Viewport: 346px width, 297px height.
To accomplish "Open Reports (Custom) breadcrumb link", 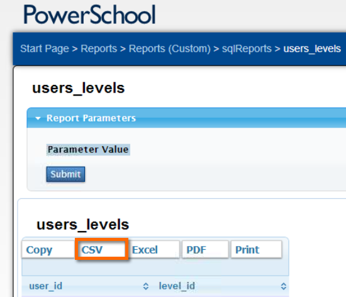I will click(169, 48).
